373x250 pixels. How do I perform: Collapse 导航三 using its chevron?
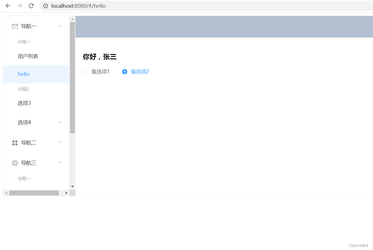click(60, 162)
